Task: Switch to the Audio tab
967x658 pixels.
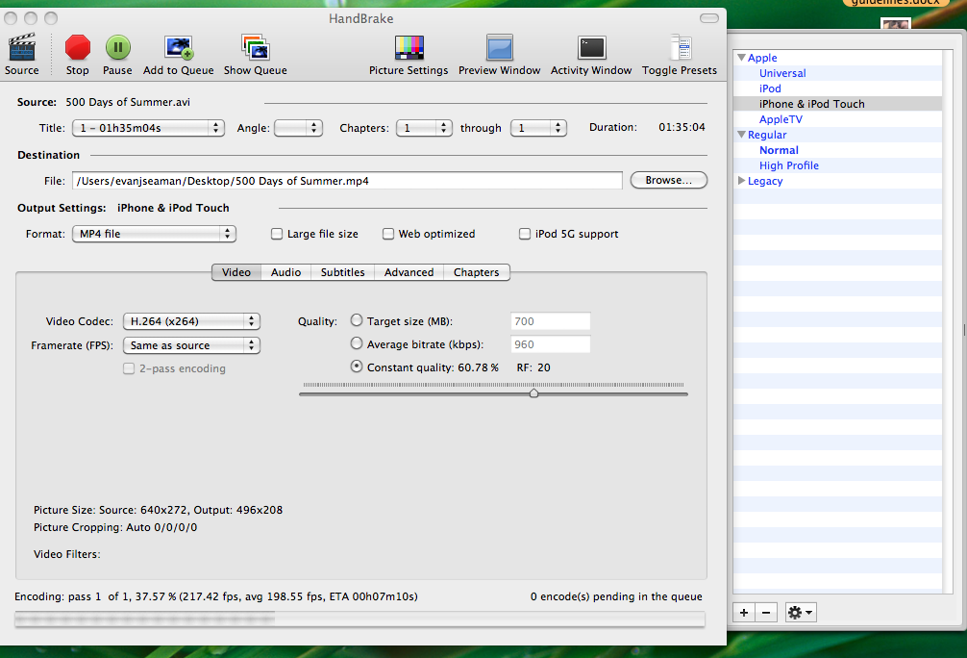Action: 286,272
